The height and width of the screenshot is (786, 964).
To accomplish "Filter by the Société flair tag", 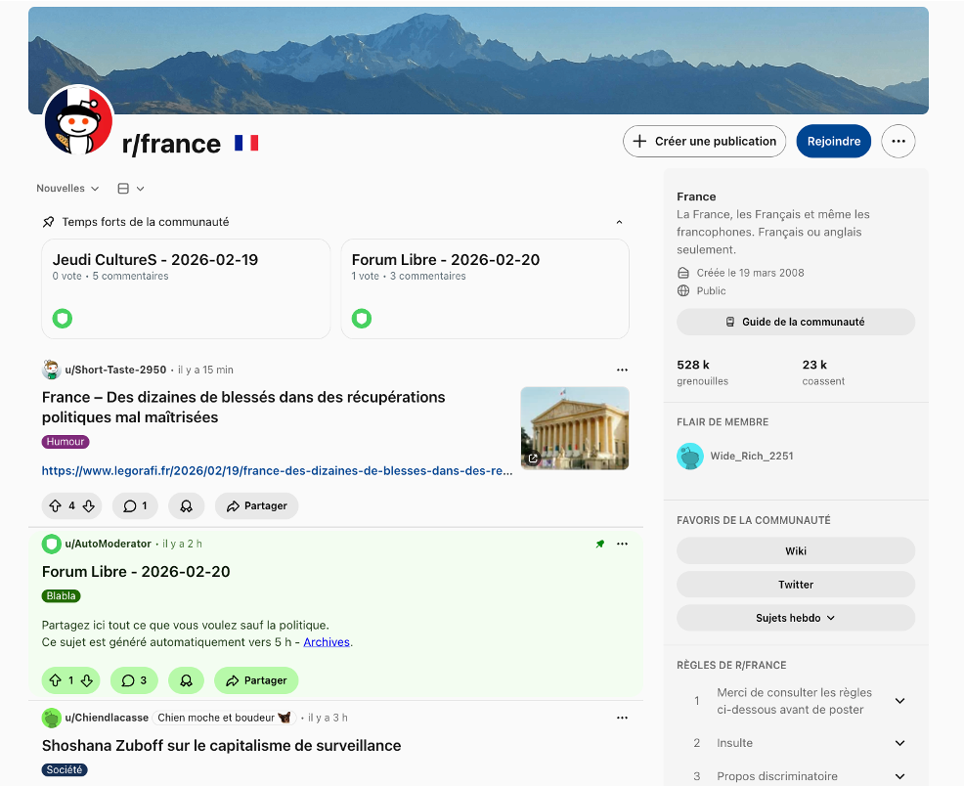I will click(64, 770).
